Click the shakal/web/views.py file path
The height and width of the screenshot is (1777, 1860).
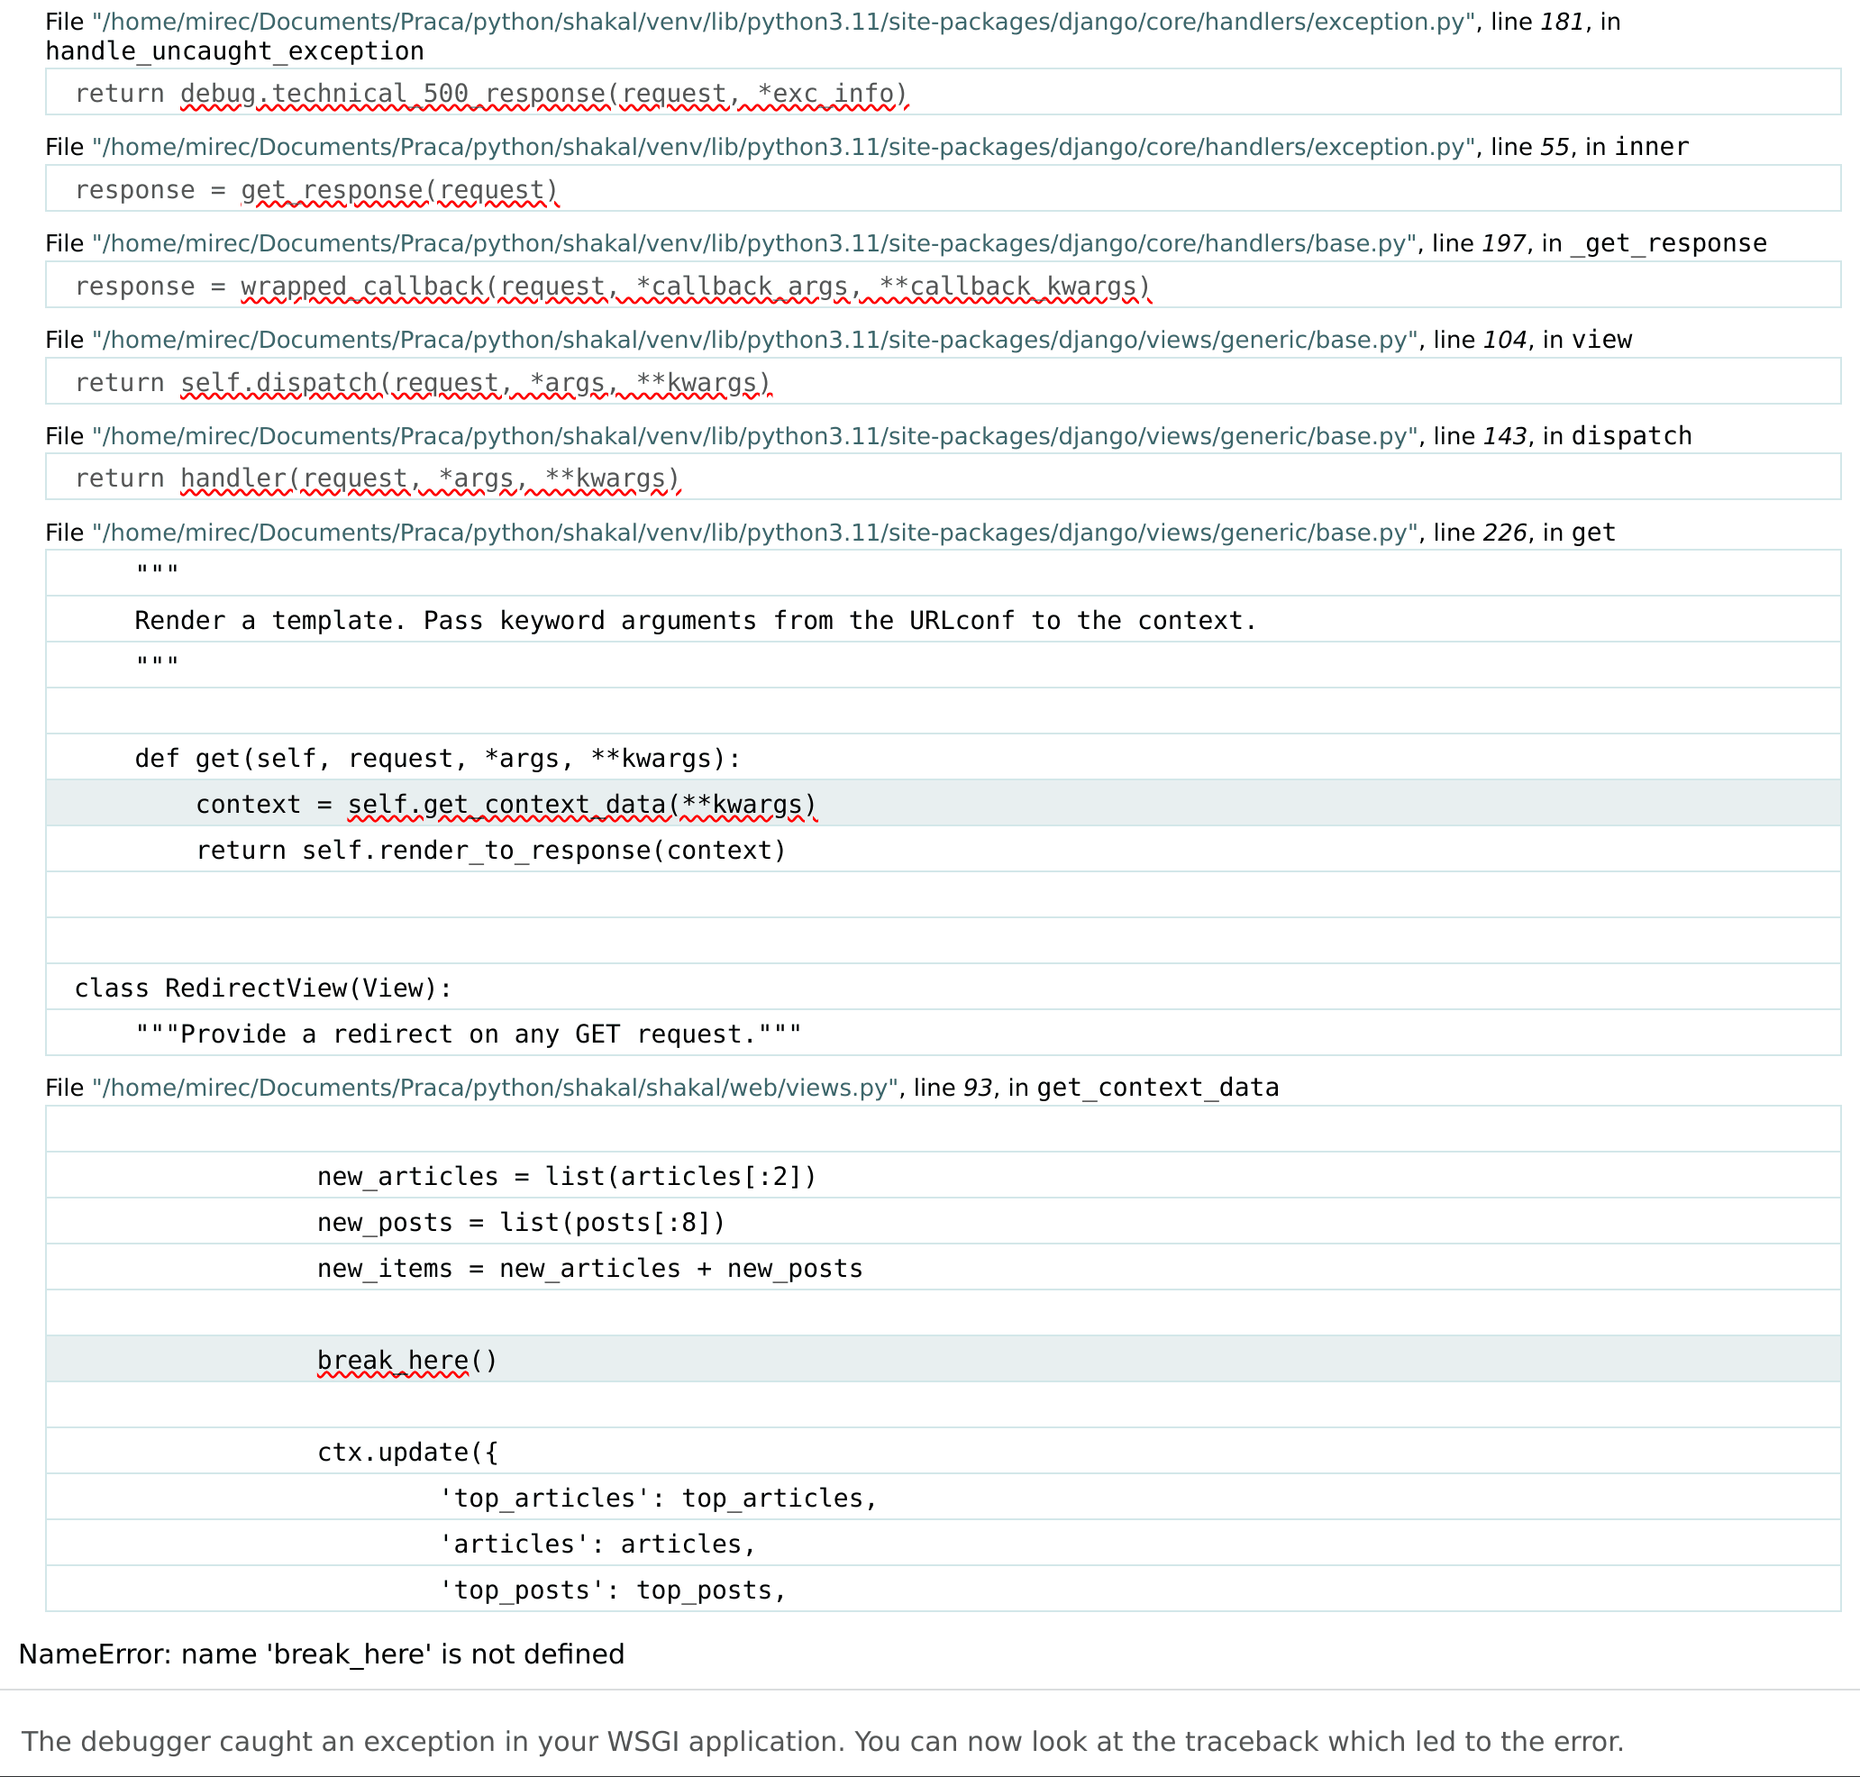tap(495, 1088)
